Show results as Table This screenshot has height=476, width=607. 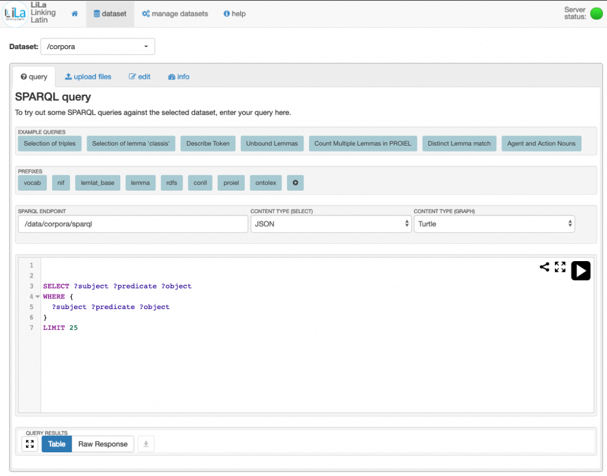tap(56, 444)
